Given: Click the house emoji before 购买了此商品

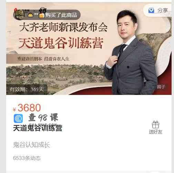Looking at the screenshot, I should (x=42, y=15).
